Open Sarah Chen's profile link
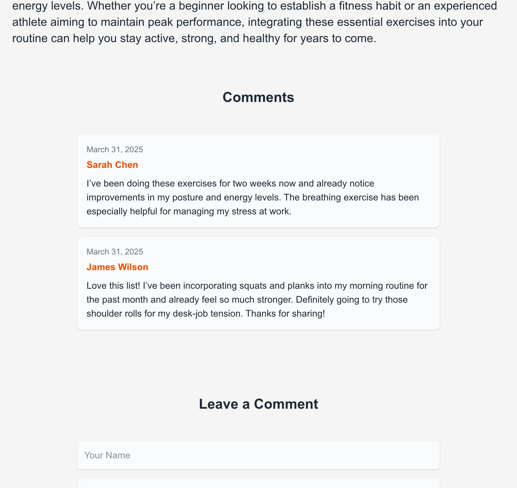The height and width of the screenshot is (488, 517). [112, 165]
